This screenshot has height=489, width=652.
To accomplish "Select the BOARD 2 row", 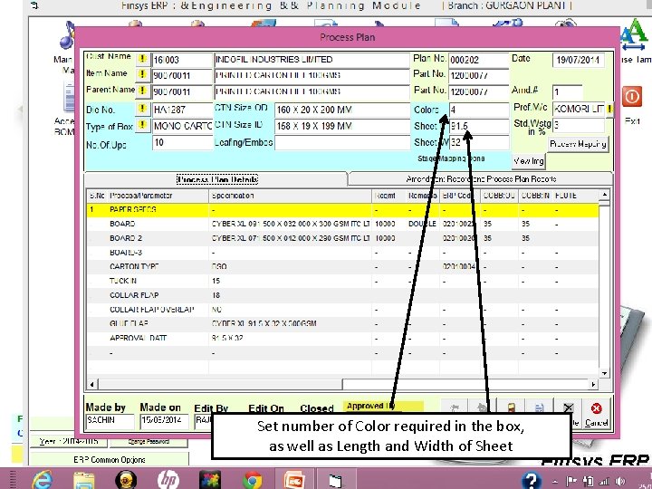I will (342, 238).
